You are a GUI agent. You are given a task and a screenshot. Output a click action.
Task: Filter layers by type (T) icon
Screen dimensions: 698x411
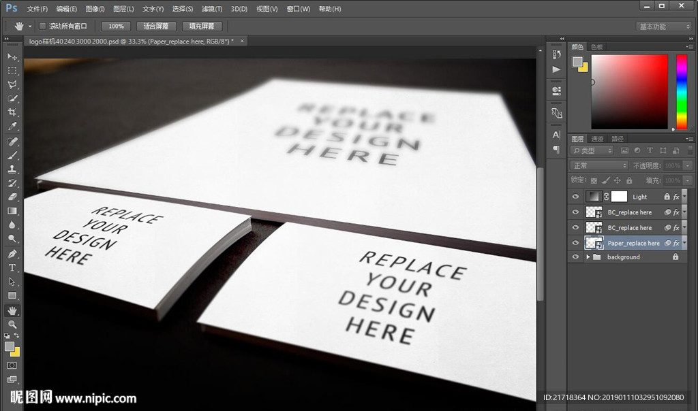[650, 150]
